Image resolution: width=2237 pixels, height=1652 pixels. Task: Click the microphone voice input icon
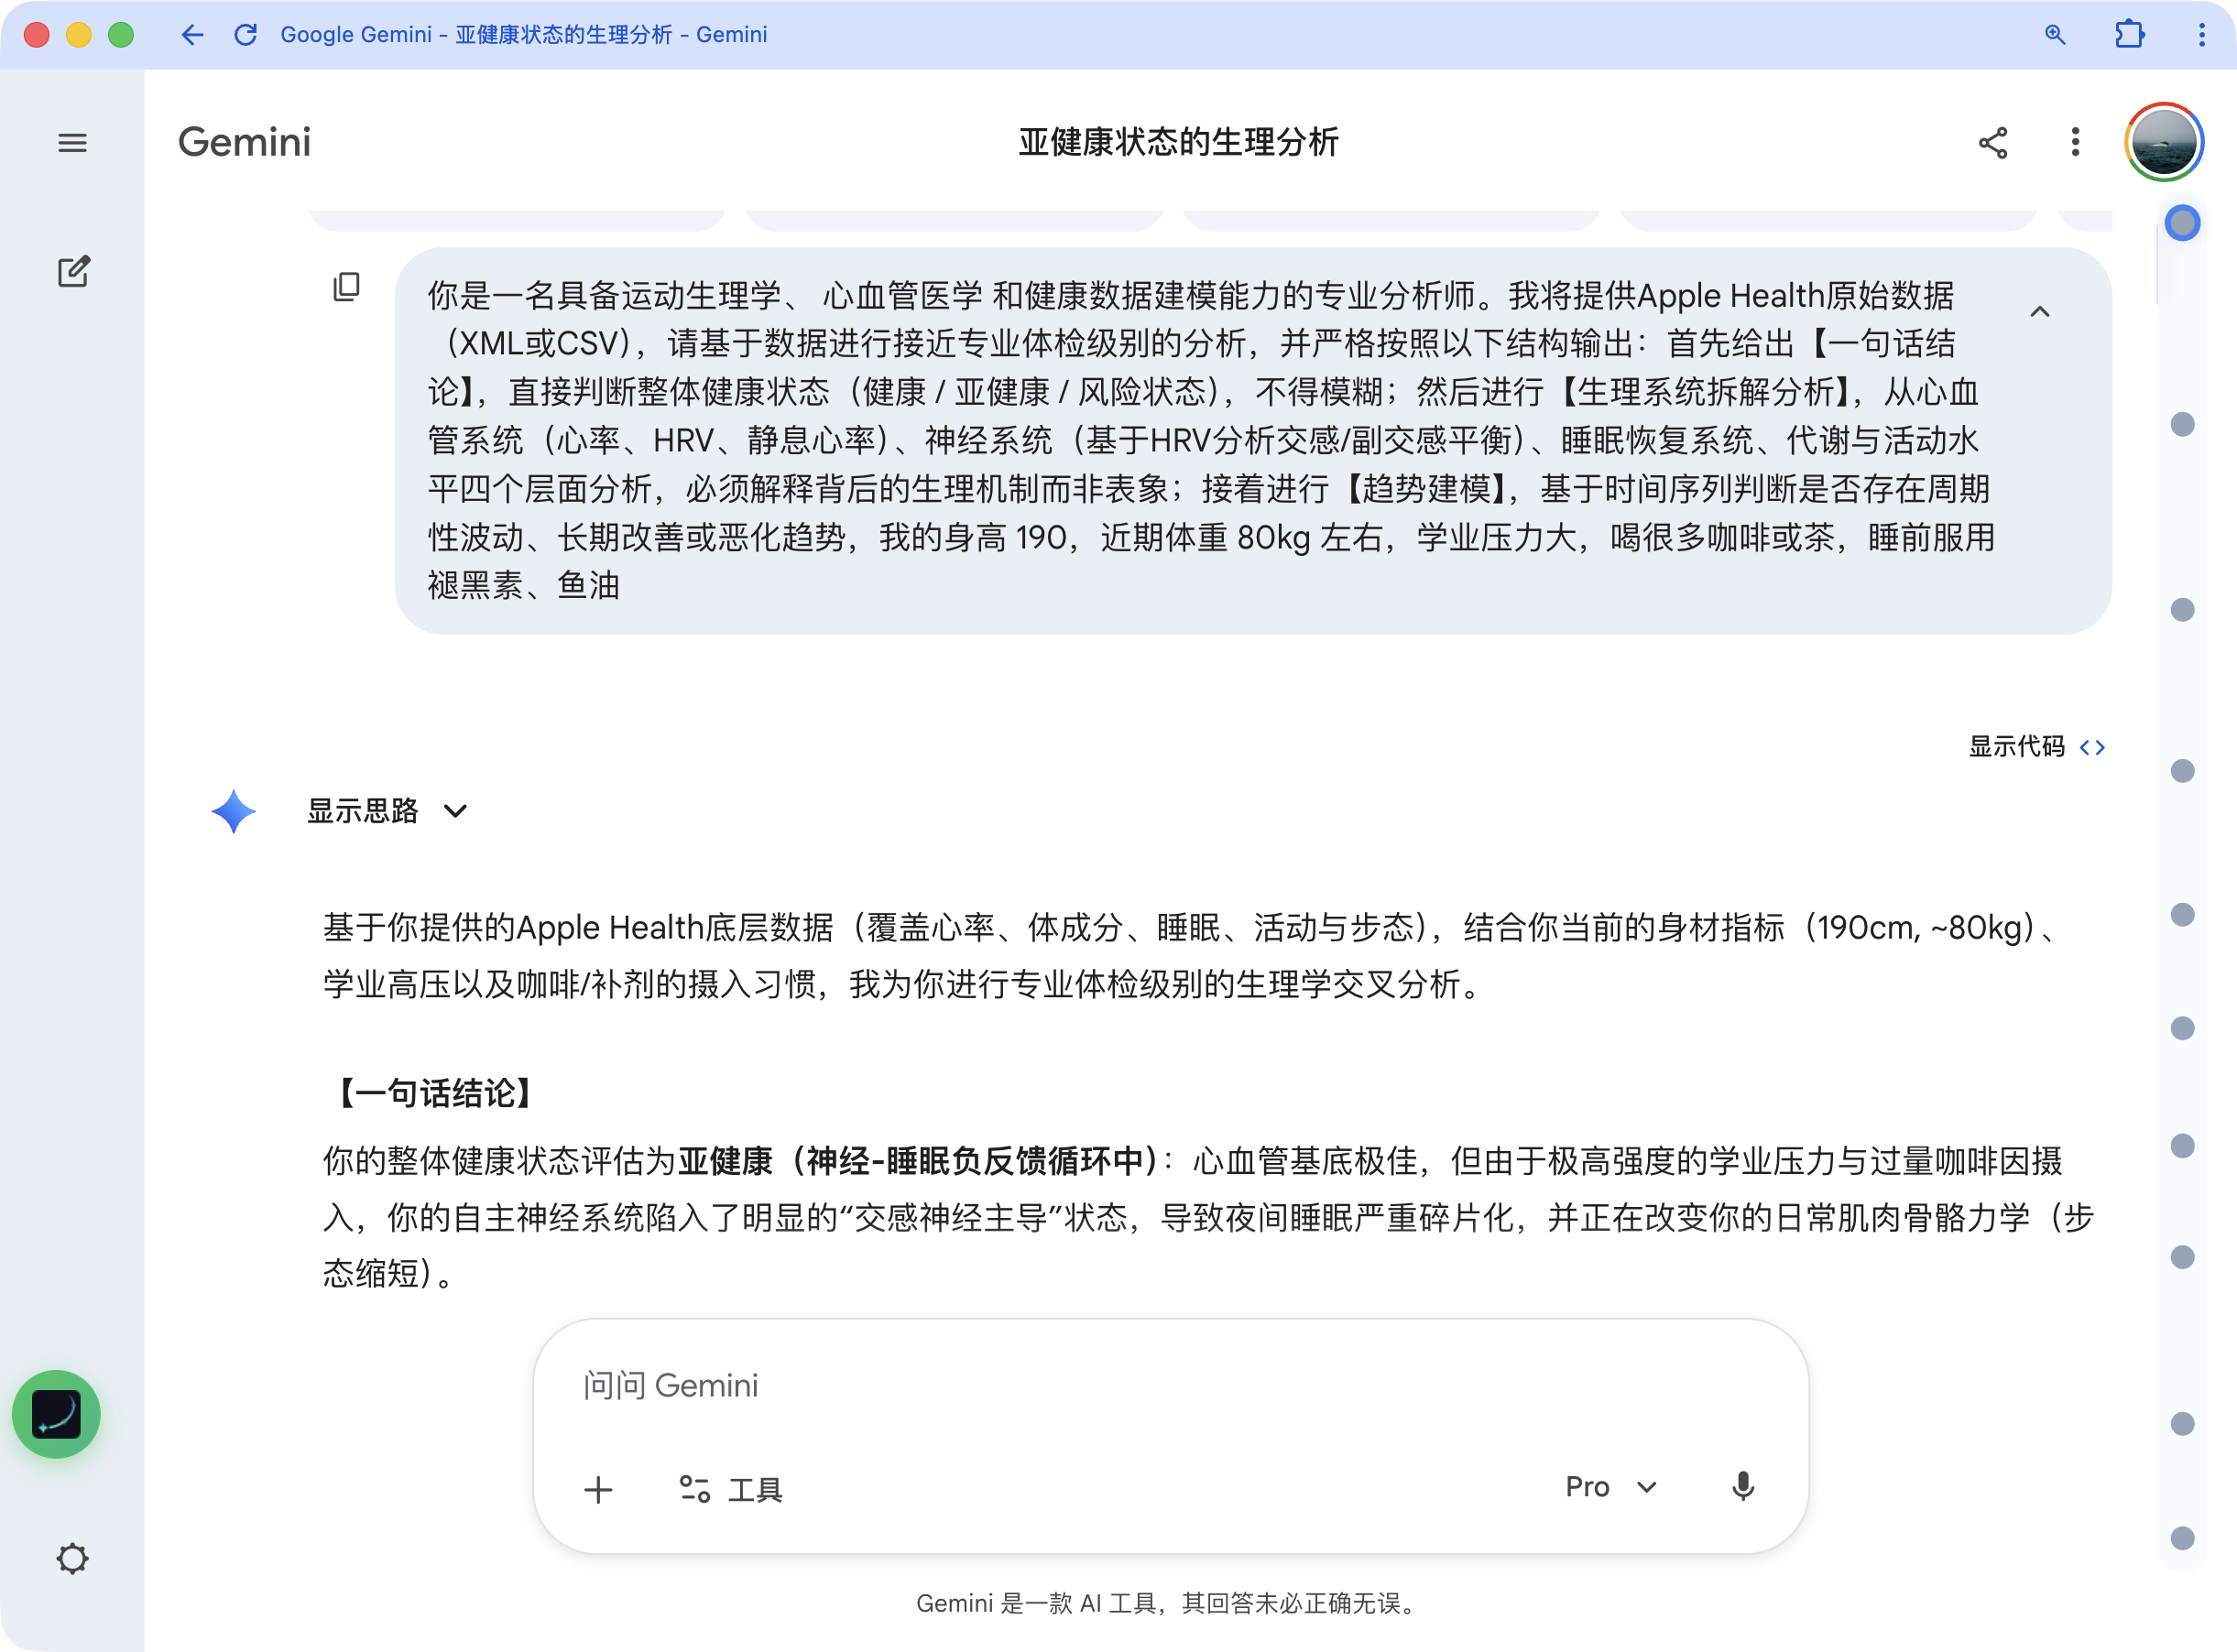(1741, 1487)
